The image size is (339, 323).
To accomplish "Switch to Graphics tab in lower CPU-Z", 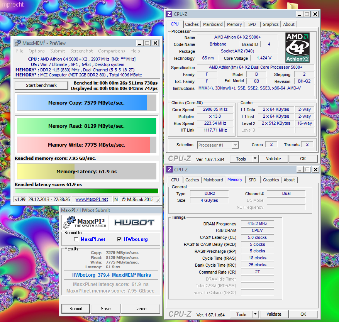I will tap(271, 180).
